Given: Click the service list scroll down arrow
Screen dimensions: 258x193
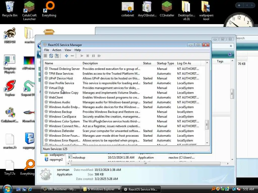Looking at the screenshot, I should 207,143.
